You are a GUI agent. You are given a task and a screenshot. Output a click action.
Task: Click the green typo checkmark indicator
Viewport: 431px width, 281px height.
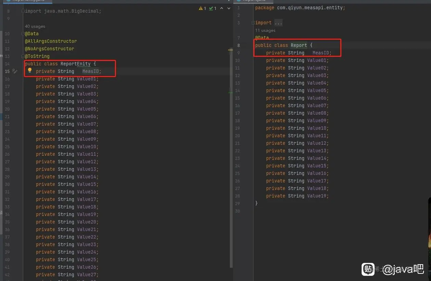212,8
